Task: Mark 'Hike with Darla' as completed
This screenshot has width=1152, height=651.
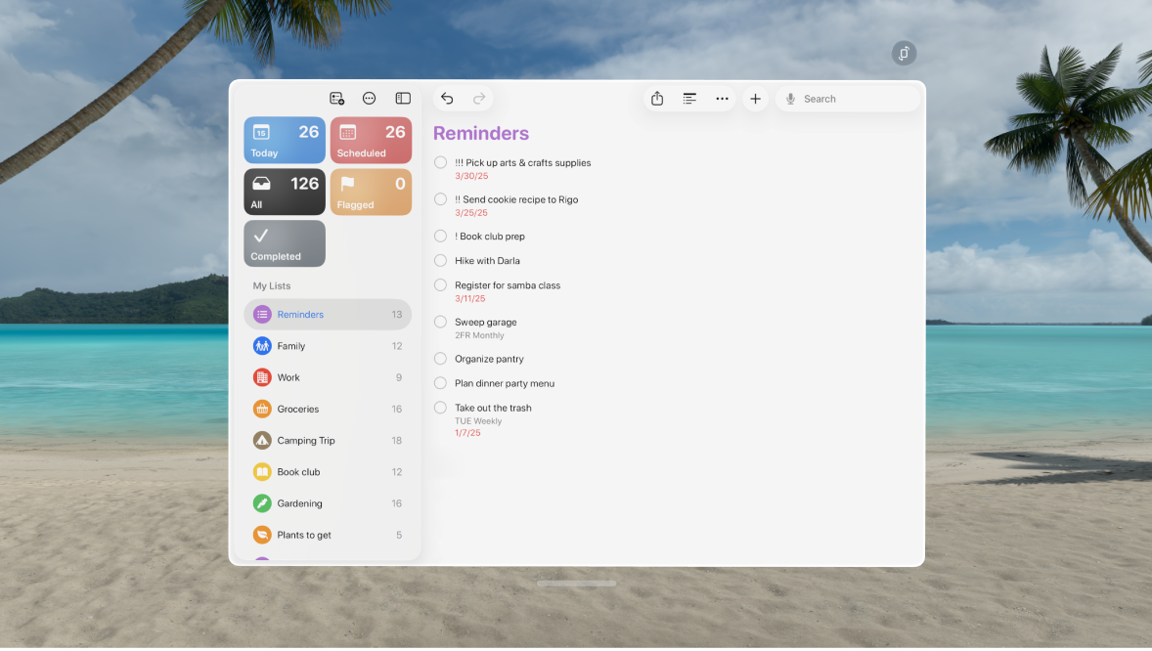Action: click(439, 260)
